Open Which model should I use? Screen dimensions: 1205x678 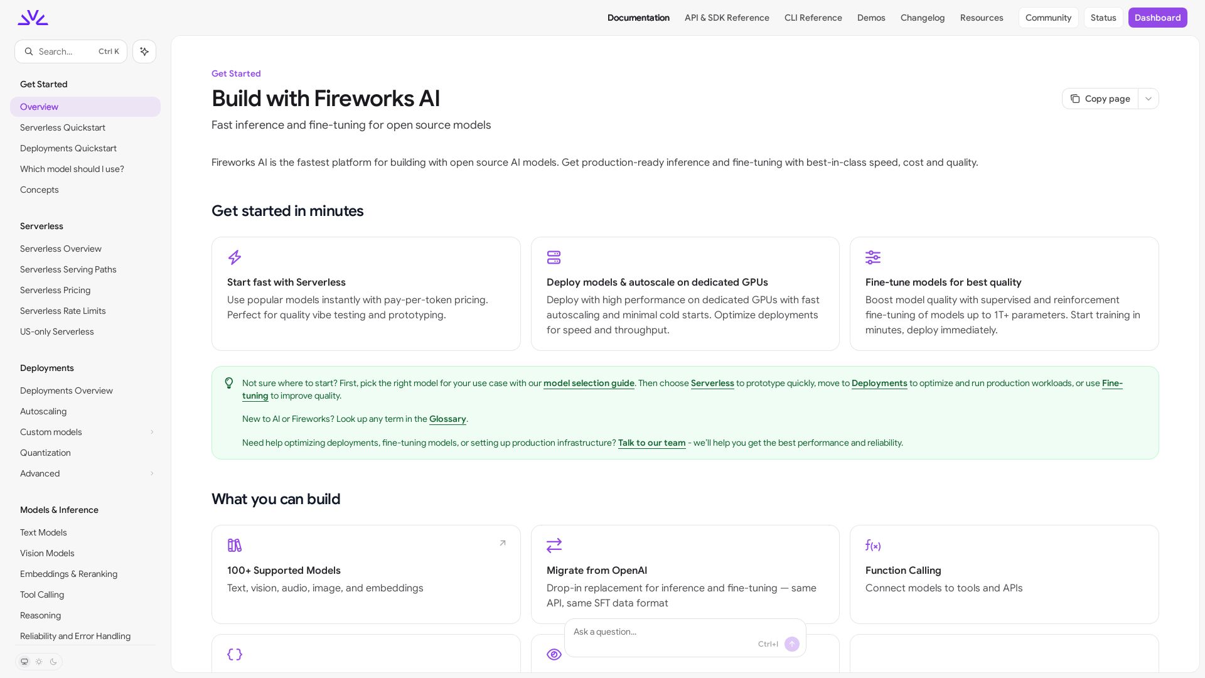pos(85,169)
